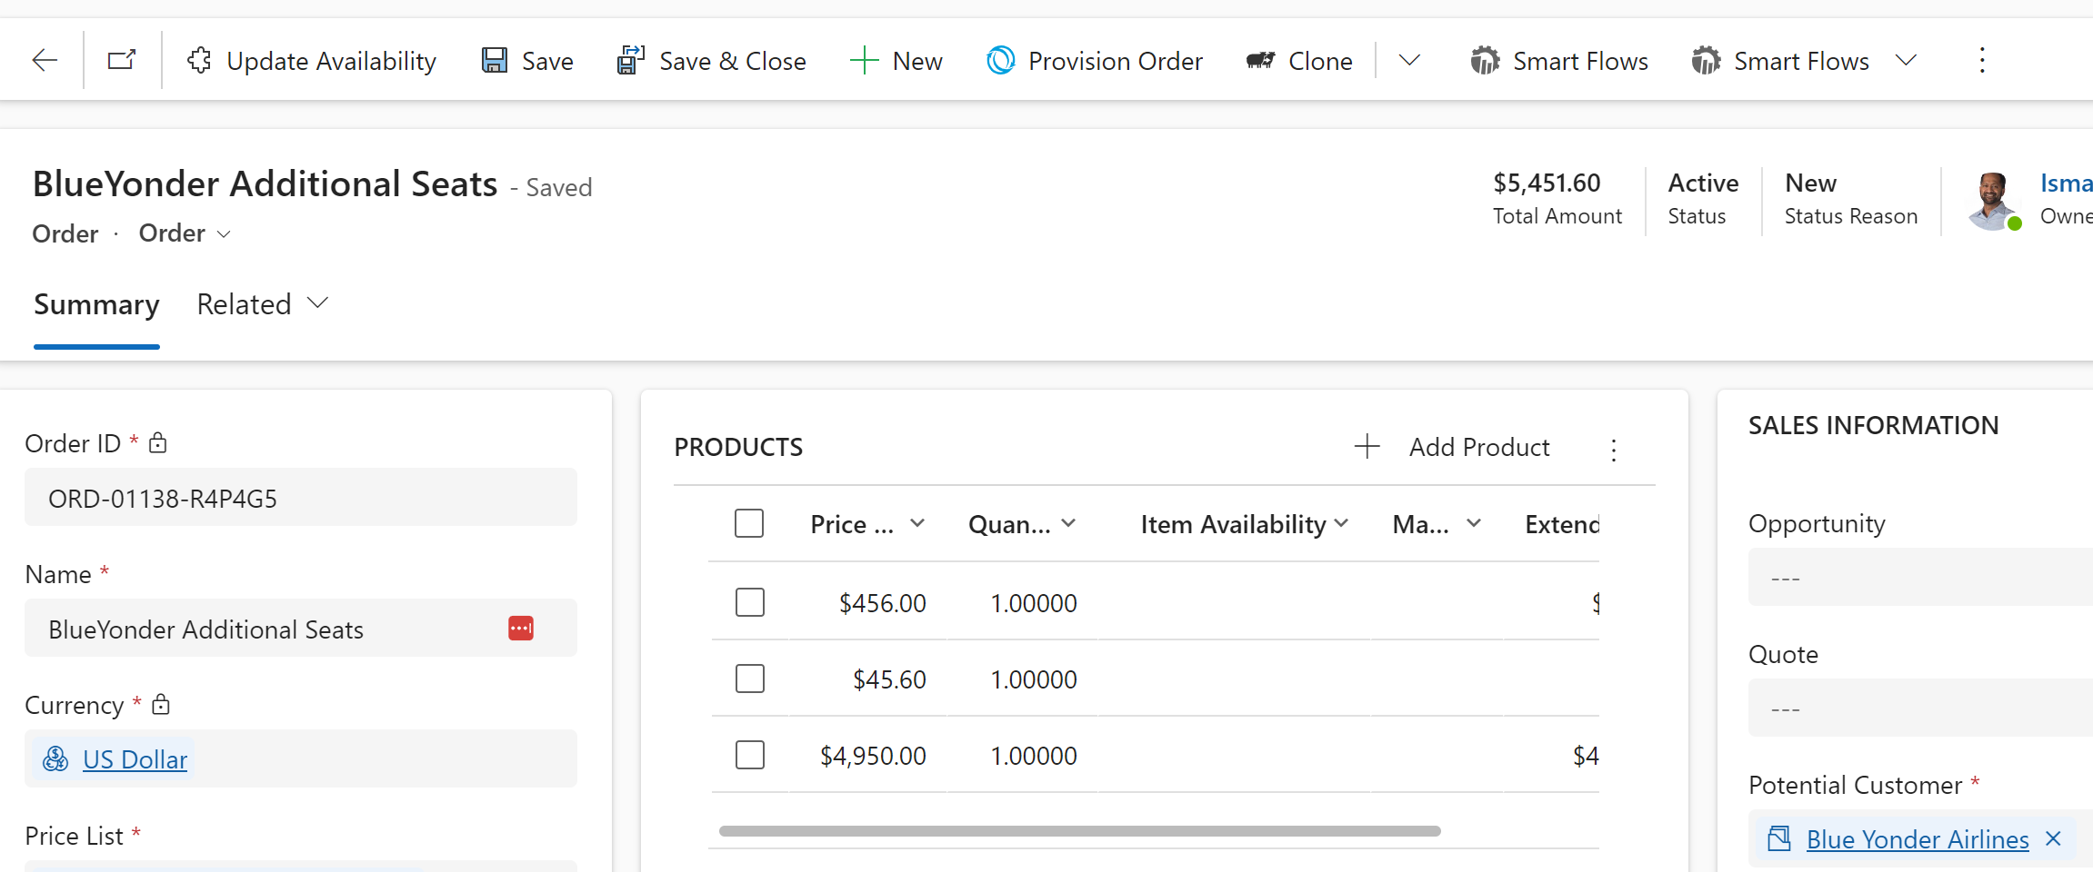
Task: Open the US Dollar currency link
Action: (135, 759)
